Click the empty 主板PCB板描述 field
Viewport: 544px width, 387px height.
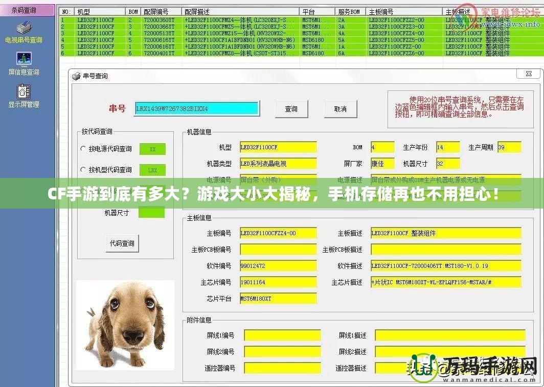[x=446, y=249]
